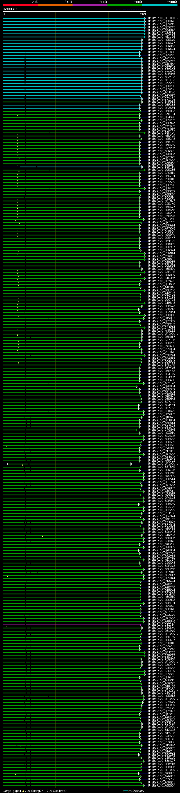Select hit label UniRef100_B6TLA2
The image size is (180, 793).
pyautogui.click(x=161, y=80)
